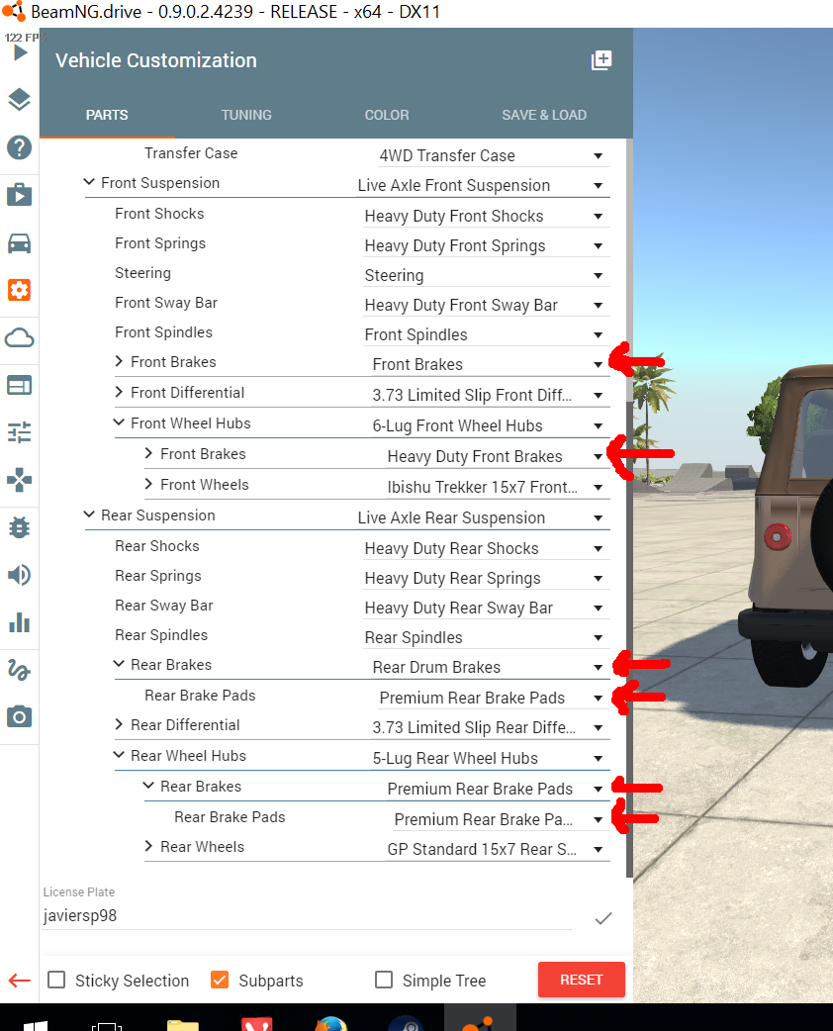Open the GP Standard 15x7 Rear wheels dropdown
The width and height of the screenshot is (833, 1031).
point(498,849)
